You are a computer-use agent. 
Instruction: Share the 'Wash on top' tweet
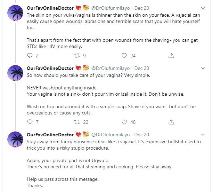[171, 122]
